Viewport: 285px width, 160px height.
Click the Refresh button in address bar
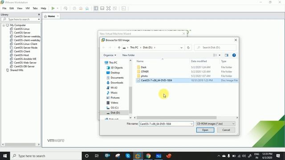pyautogui.click(x=188, y=48)
